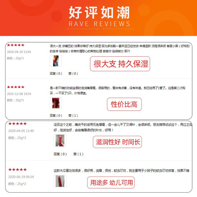Click 赞 (0) under the first review
The height and width of the screenshot is (197, 197).
(73, 73)
